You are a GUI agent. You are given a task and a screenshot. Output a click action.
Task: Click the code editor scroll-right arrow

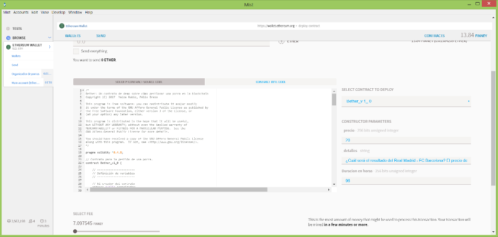pyautogui.click(x=329, y=189)
